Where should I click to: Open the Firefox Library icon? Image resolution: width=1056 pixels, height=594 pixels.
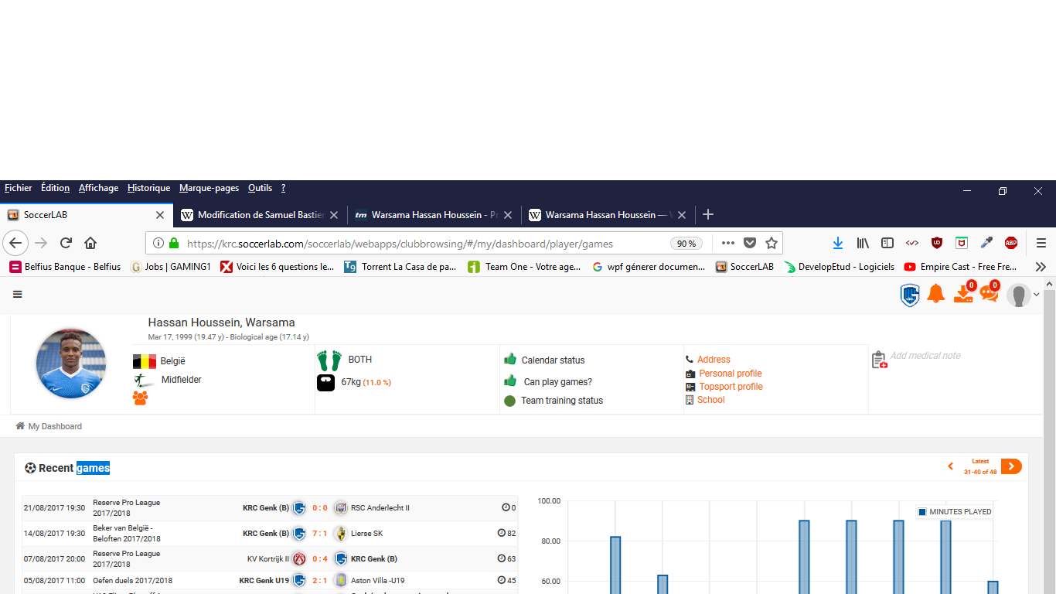[863, 243]
